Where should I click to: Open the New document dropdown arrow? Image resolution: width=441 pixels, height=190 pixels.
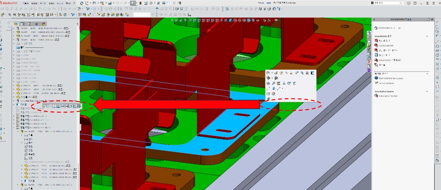(90, 3)
